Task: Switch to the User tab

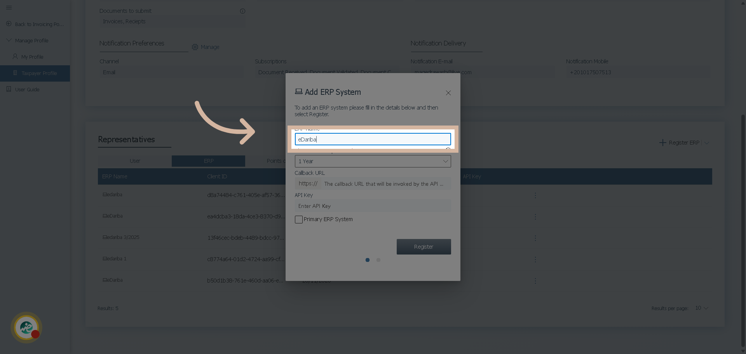Action: [x=135, y=161]
